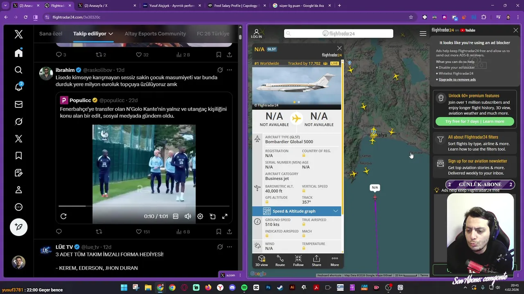Follow the selected aircraft
This screenshot has width=524, height=294.
pos(298,261)
